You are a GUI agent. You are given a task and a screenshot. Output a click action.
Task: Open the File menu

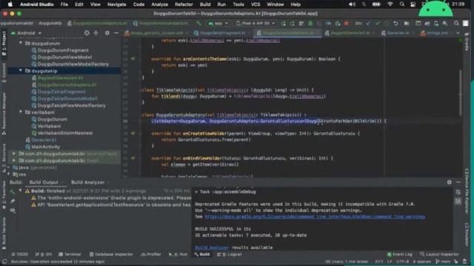tap(64, 4)
